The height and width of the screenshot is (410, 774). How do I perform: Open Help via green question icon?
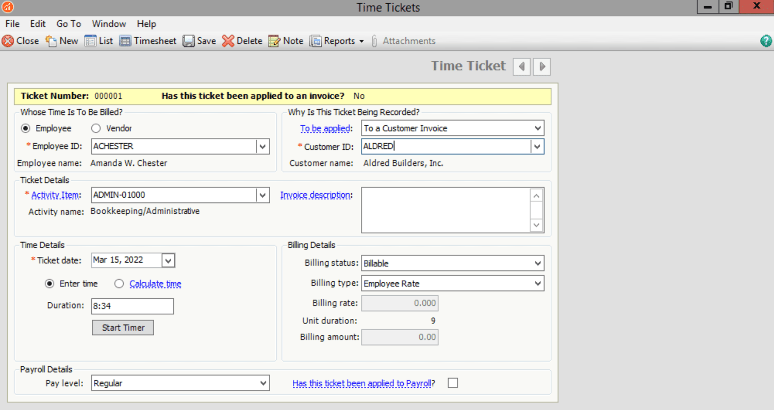click(766, 41)
